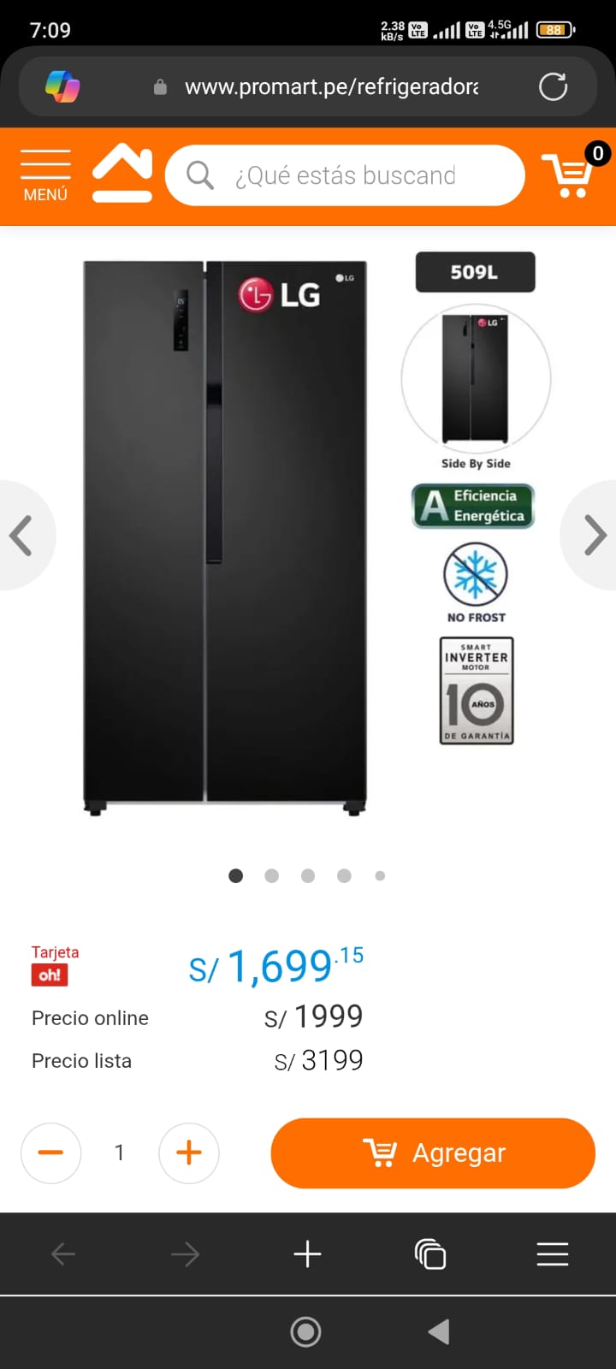Open the browser hamburger menu
616x1369 pixels.
point(553,1254)
